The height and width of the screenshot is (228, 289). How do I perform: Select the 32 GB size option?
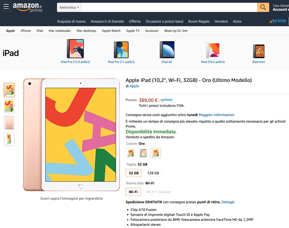134,173
